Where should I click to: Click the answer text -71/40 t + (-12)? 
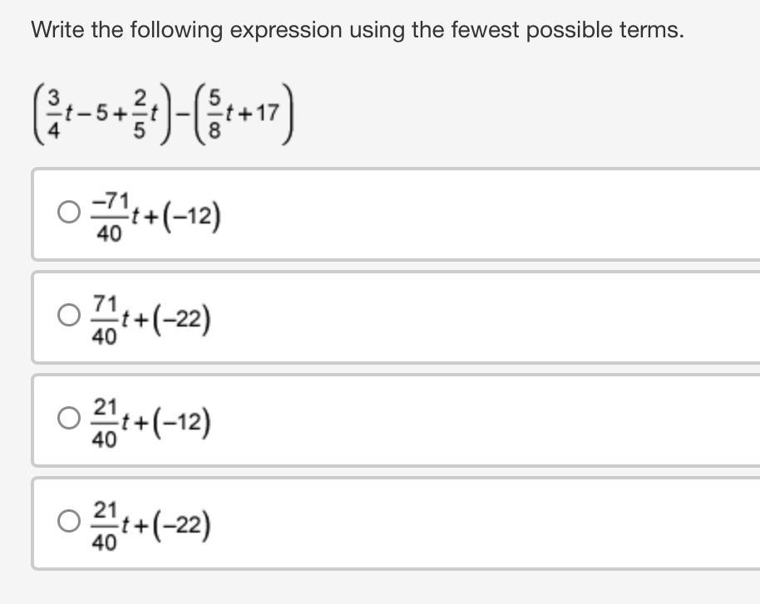[156, 216]
